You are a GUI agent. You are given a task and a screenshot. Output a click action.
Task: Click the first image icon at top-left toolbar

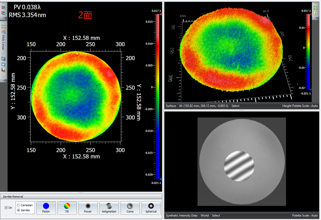(3, 8)
